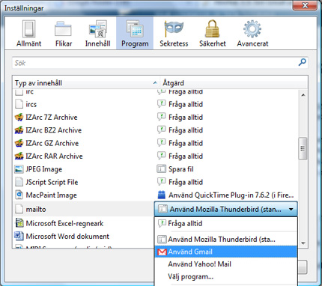Click IZArc RAR row Fråga alltid action
Image resolution: width=322 pixels, height=286 pixels.
(186, 156)
